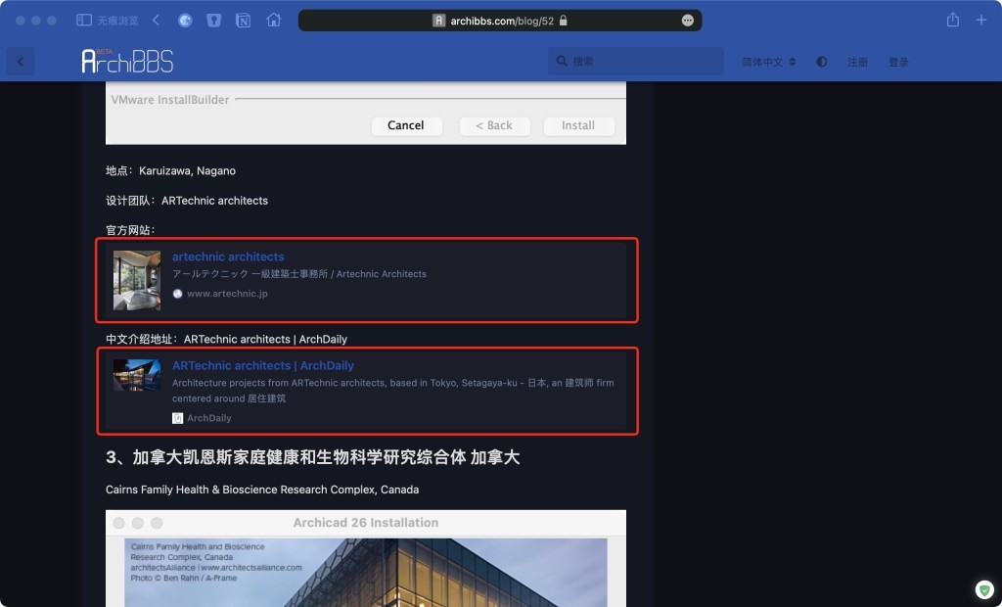Click the 无痕浏览 private browsing label
This screenshot has height=607, width=1002.
[117, 21]
